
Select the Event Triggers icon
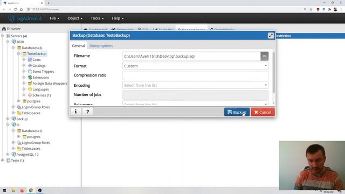(30, 72)
